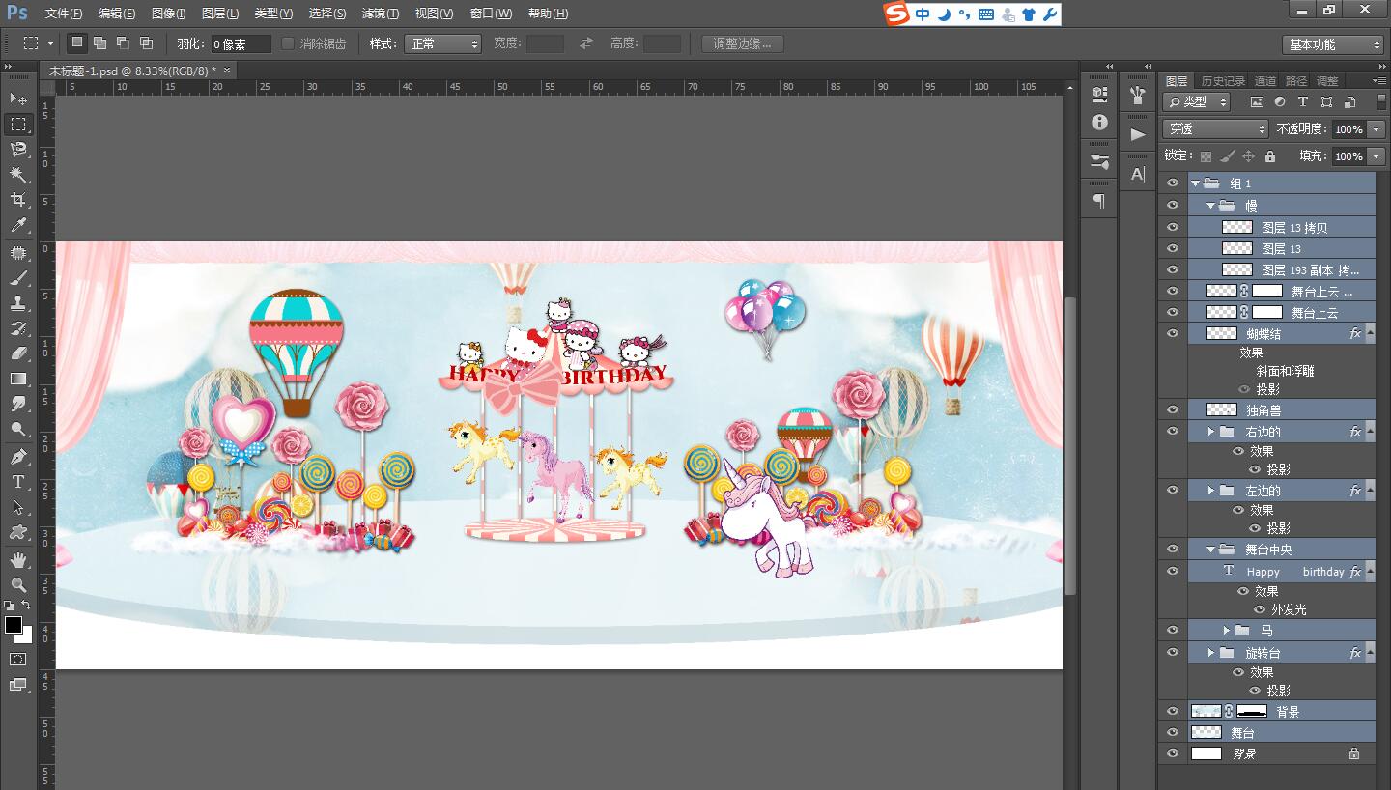Click the 调整边缘 button

[x=743, y=43]
